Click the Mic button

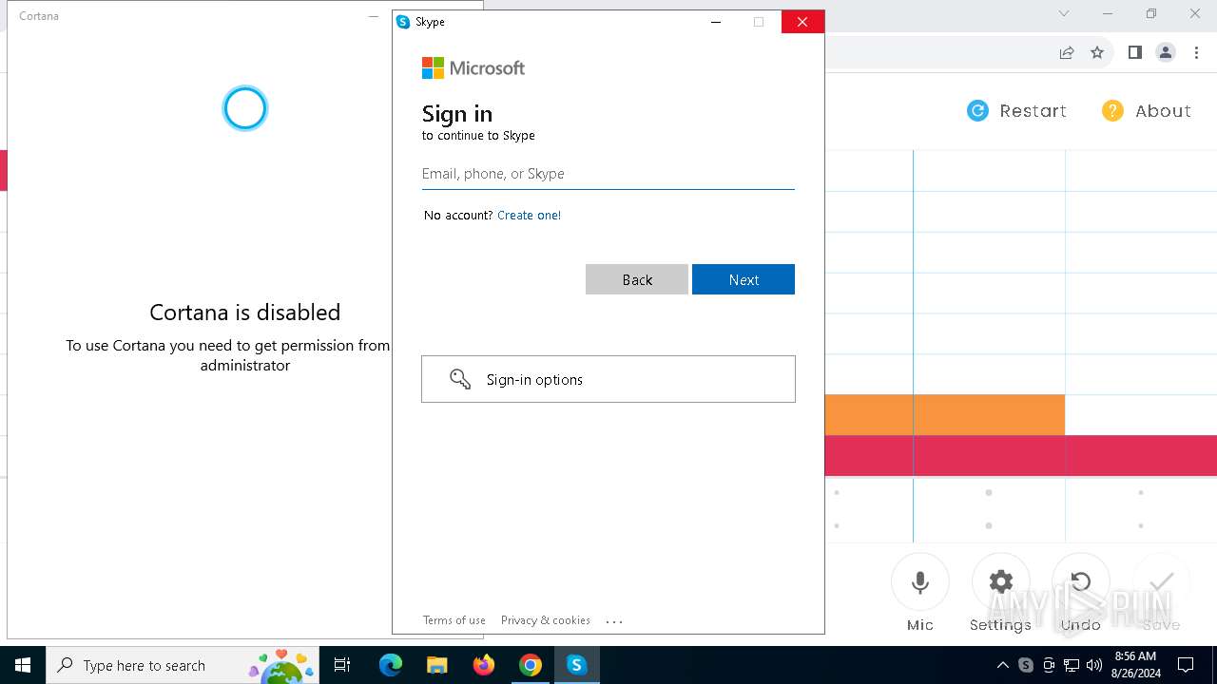pos(920,582)
